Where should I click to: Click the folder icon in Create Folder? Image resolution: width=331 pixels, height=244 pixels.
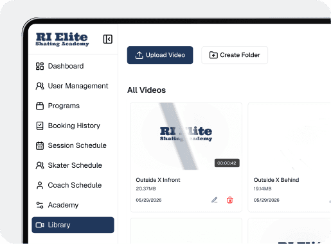click(x=213, y=55)
